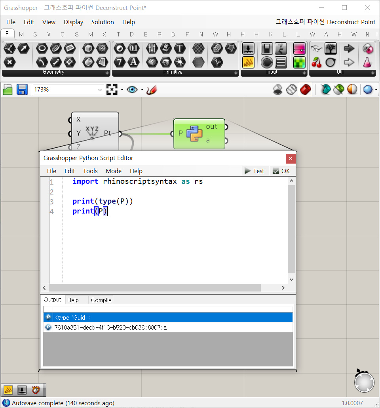380x408 pixels.
Task: Open file with green folder icon
Action: (8, 90)
